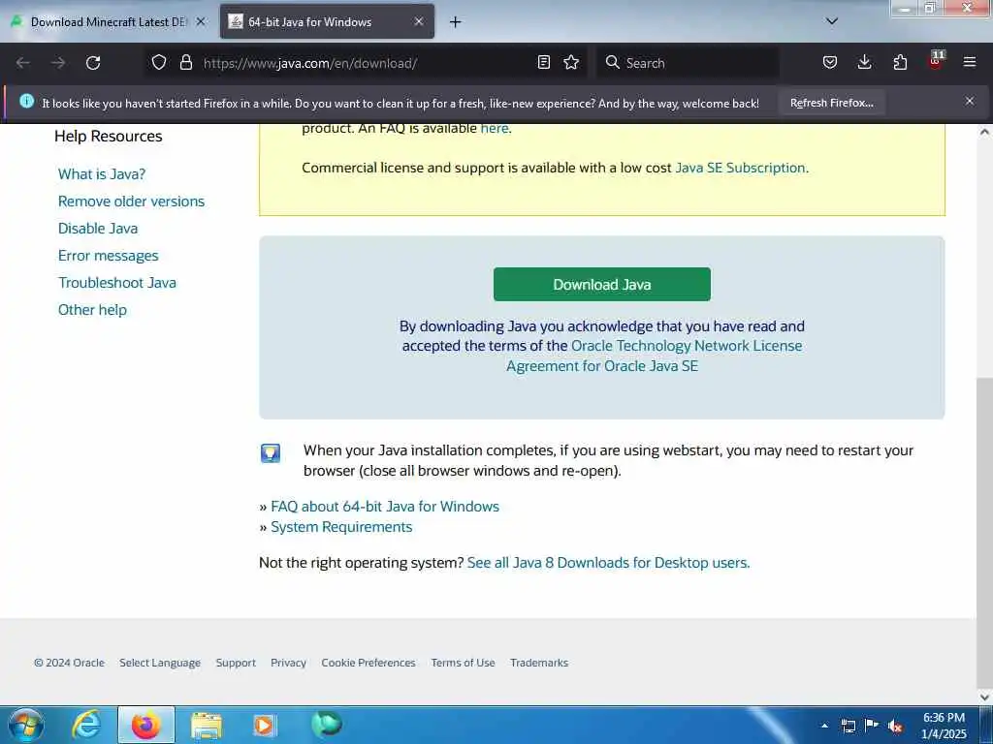993x744 pixels.
Task: Open the Trademarks footer link
Action: point(539,663)
